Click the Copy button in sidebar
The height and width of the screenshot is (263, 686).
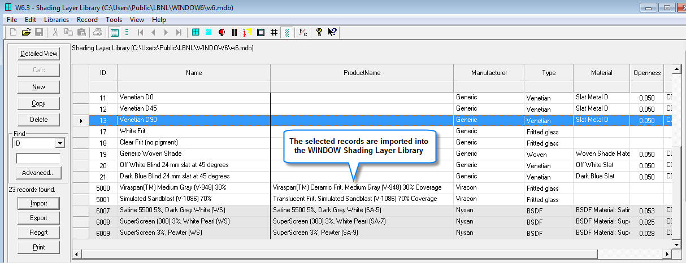[39, 103]
